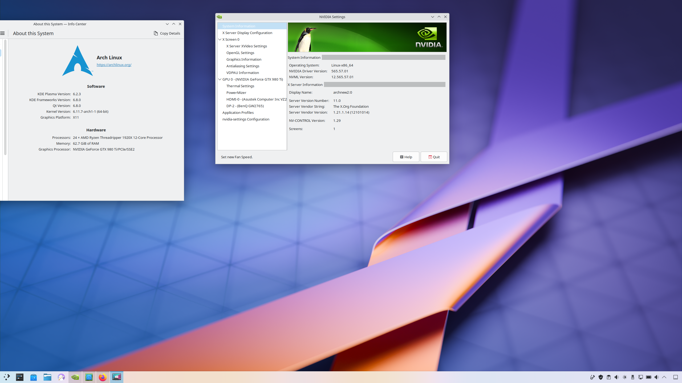Click KDE Plasma Version 6.2.3 value
The height and width of the screenshot is (383, 682).
pyautogui.click(x=77, y=94)
